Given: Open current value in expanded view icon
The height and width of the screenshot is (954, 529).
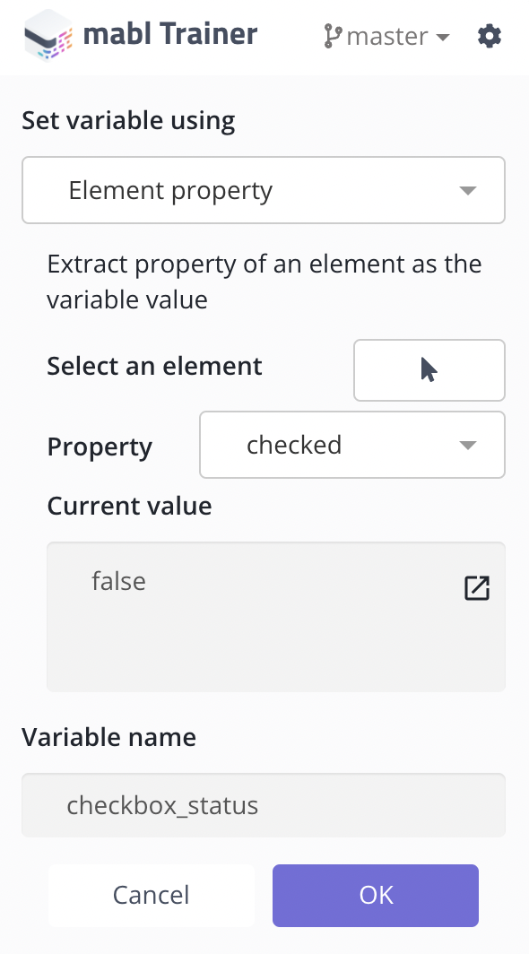Looking at the screenshot, I should 477,588.
